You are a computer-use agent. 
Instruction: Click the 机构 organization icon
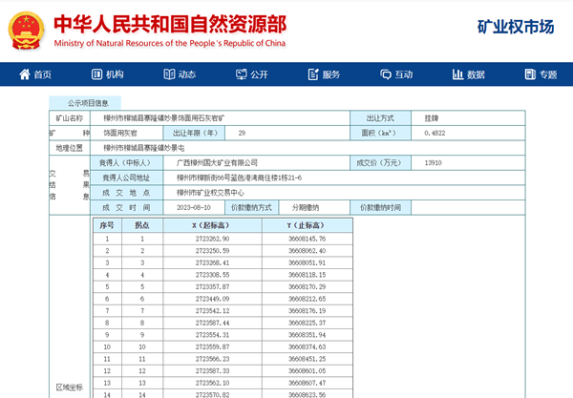click(x=96, y=75)
